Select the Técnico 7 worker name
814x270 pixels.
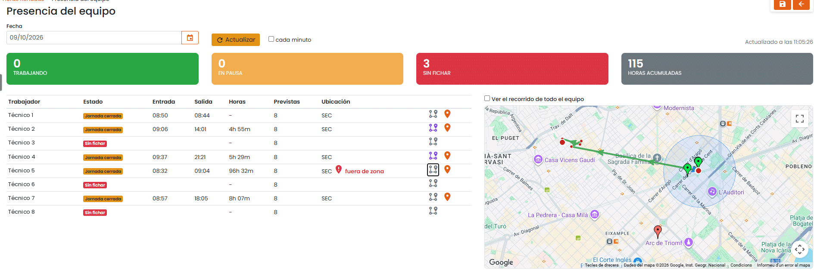(x=22, y=198)
